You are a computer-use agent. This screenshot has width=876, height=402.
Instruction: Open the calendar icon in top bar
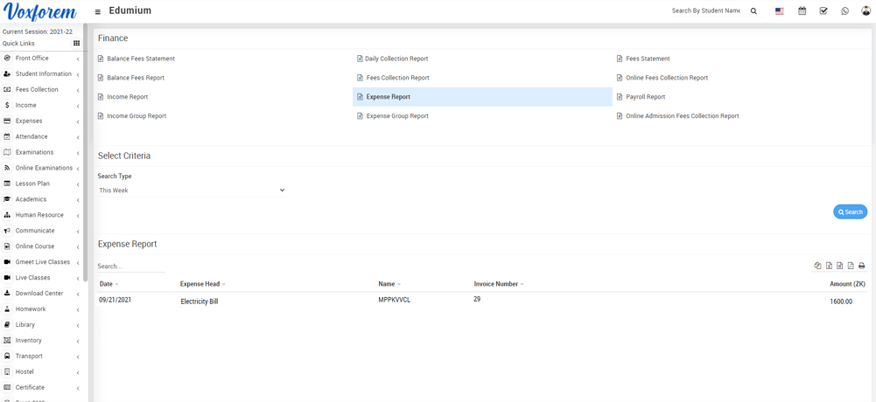802,11
